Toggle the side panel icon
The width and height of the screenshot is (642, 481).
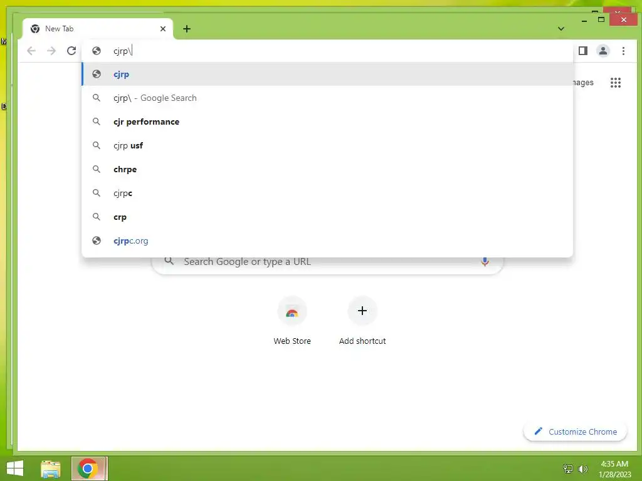583,51
